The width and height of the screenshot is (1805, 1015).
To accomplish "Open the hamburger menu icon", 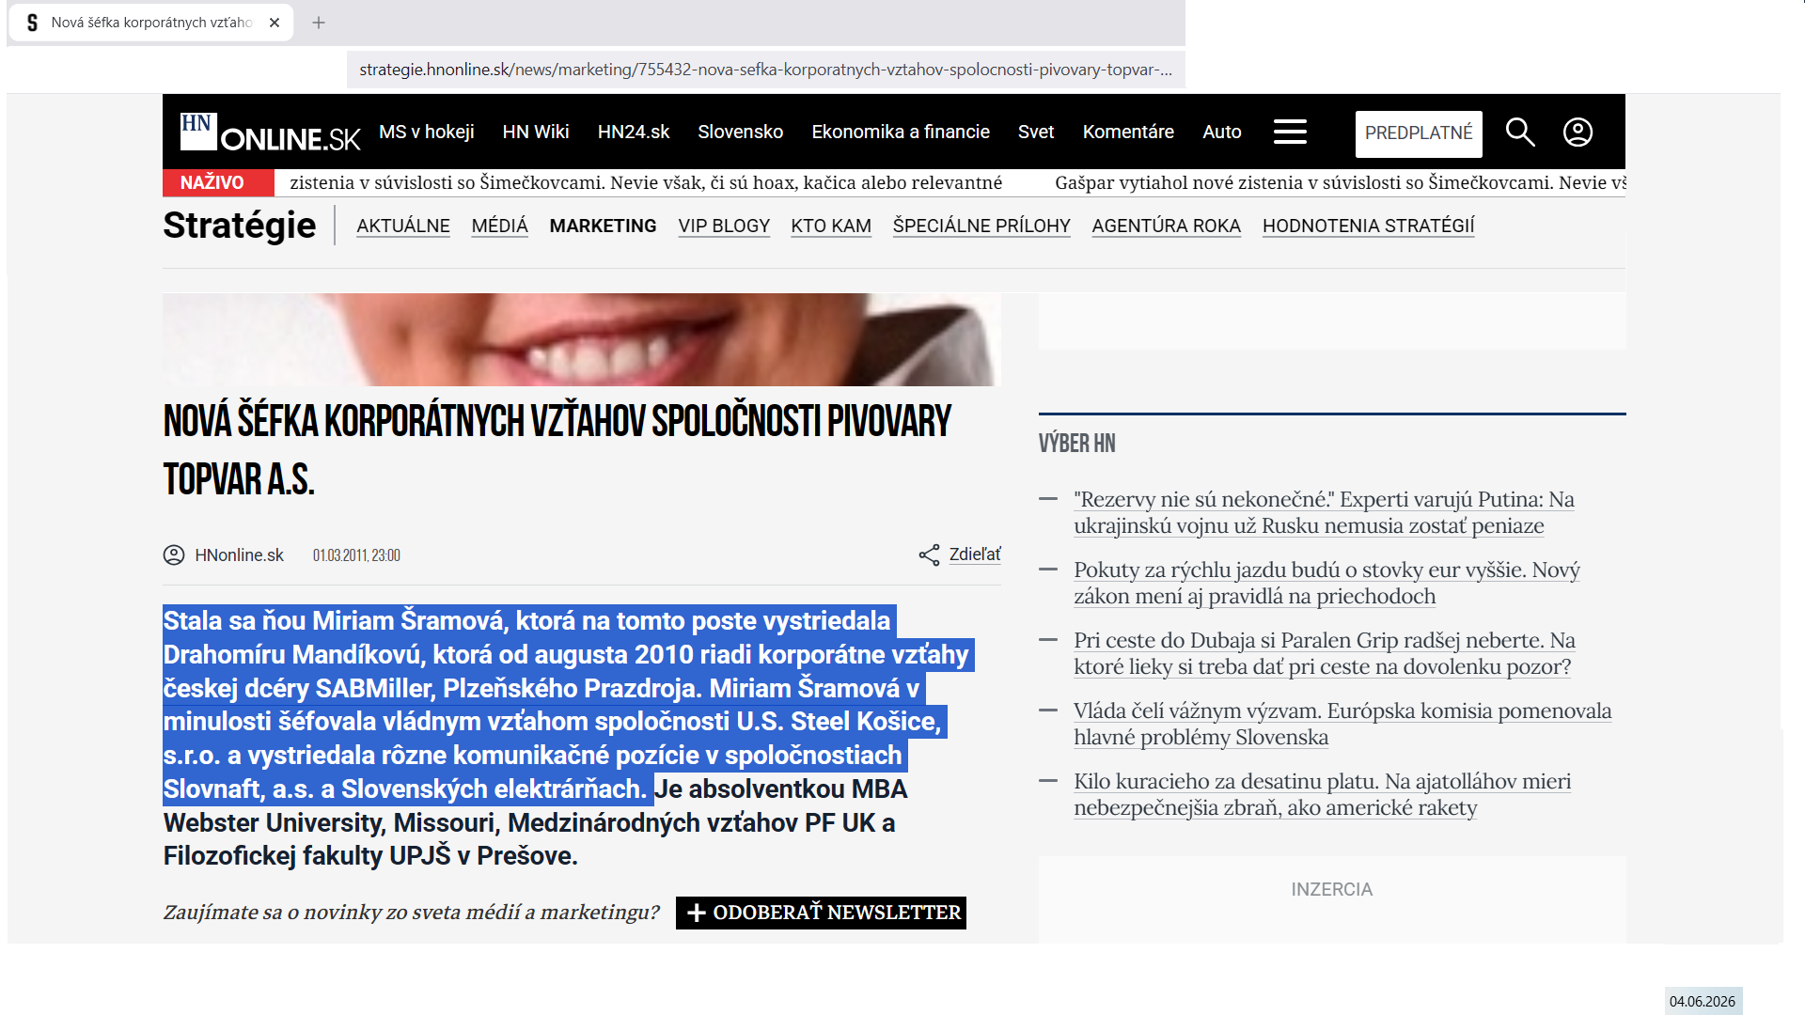I will [1290, 132].
